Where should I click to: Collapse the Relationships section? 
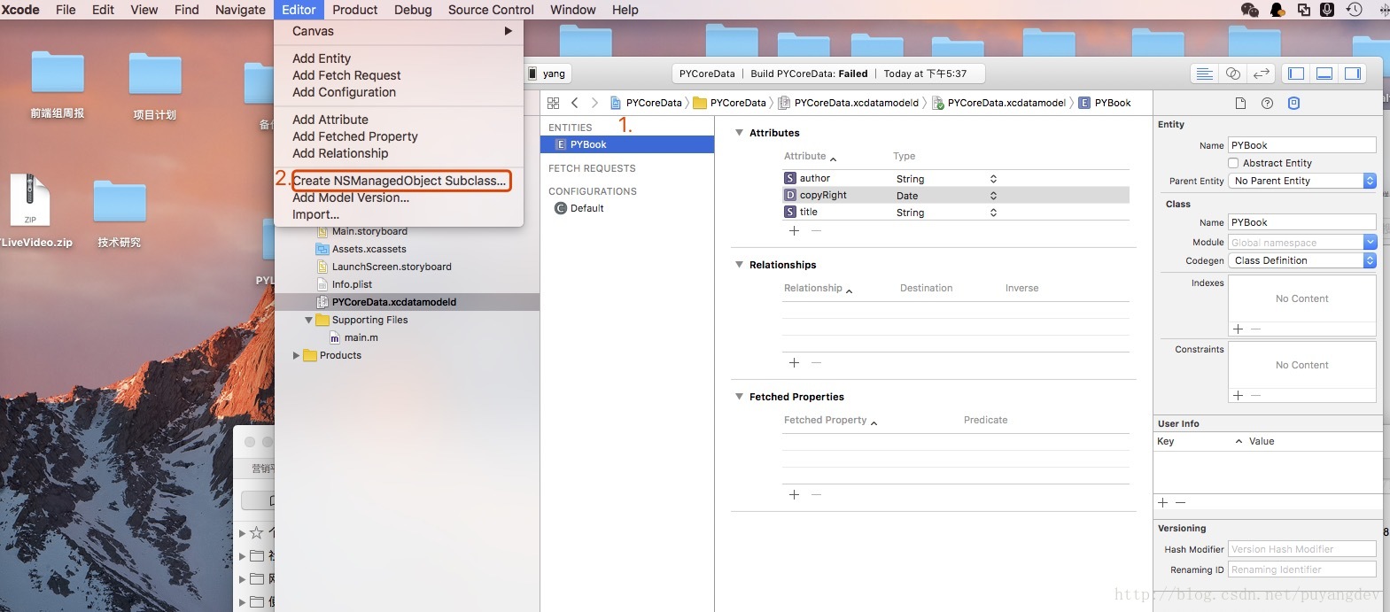(x=739, y=265)
